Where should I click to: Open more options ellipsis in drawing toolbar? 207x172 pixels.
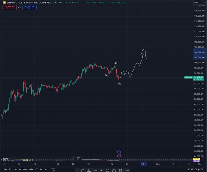pos(127,170)
